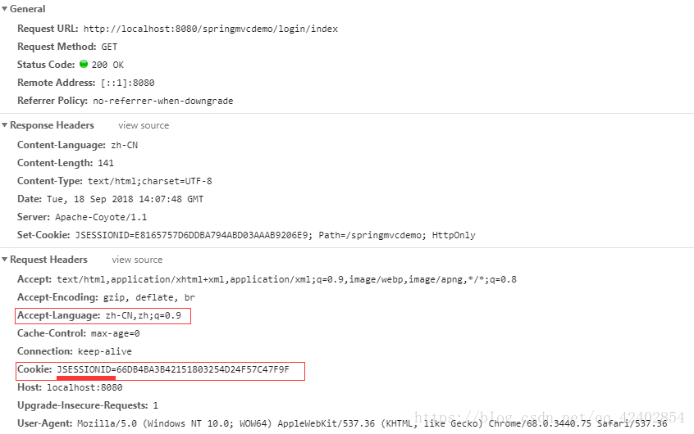Select the Request URL value text
694x434 pixels.
211,29
